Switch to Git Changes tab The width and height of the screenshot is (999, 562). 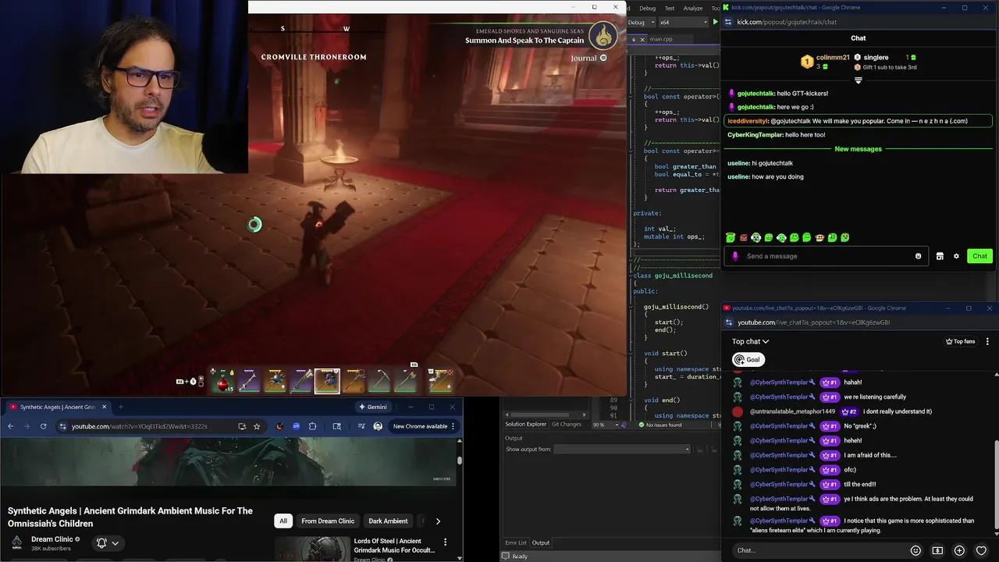pos(567,424)
